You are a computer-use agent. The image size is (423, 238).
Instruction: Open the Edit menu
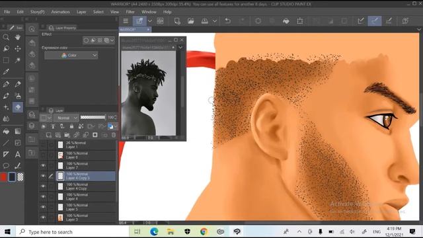pos(20,12)
